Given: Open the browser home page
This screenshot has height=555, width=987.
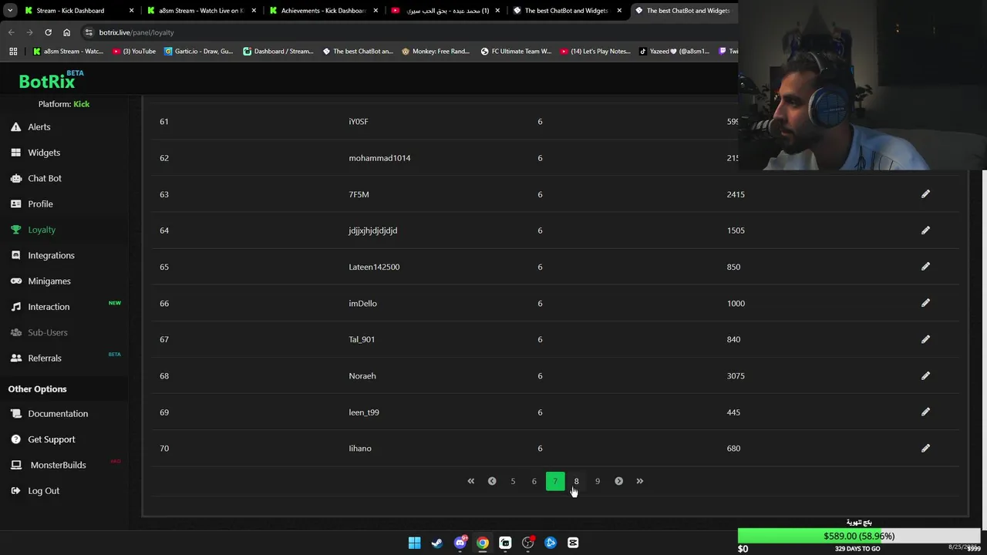Looking at the screenshot, I should point(66,32).
